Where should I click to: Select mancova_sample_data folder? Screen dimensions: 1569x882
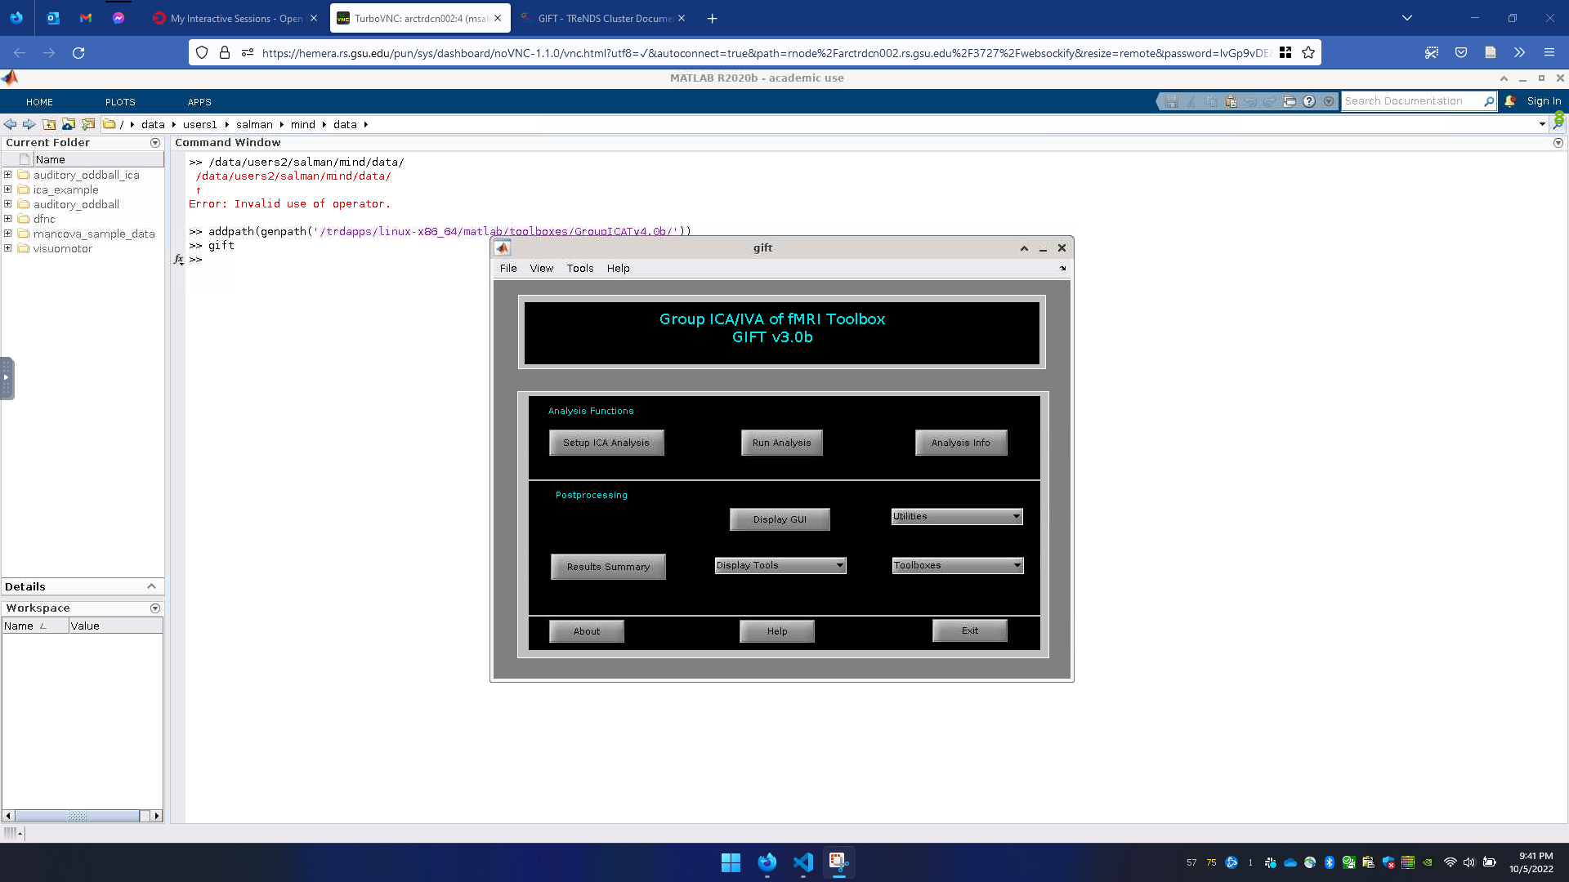point(94,234)
